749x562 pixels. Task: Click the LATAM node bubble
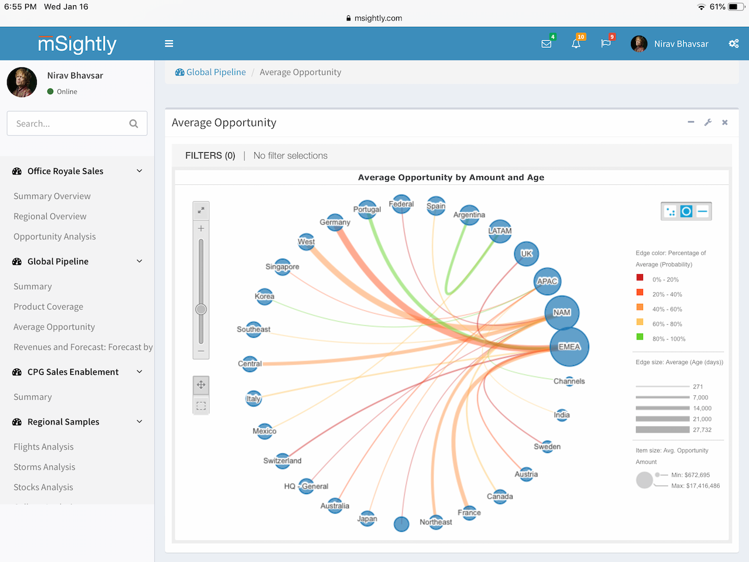pos(500,231)
